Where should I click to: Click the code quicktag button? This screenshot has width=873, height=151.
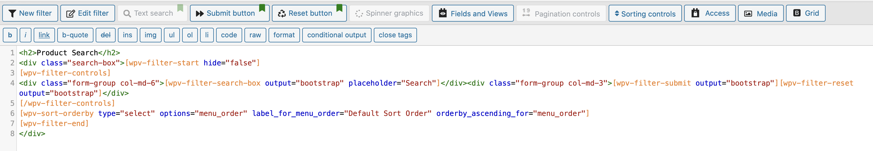click(229, 35)
